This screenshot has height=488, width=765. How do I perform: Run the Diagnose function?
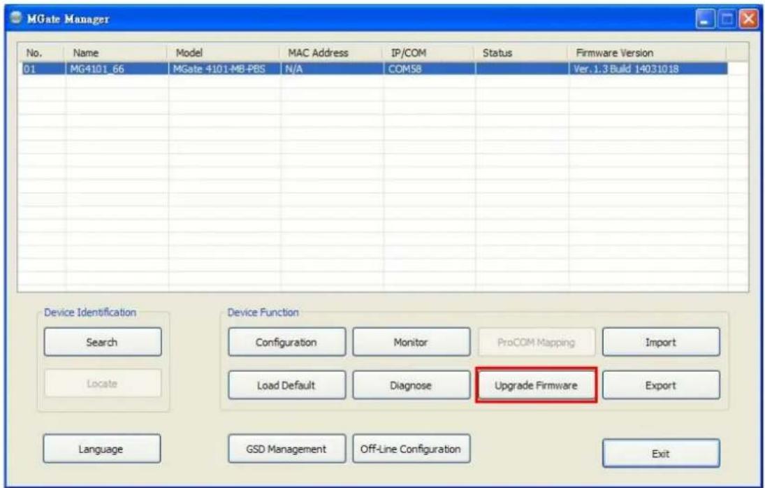(x=411, y=385)
